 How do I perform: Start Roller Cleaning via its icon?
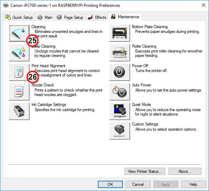[120, 53]
